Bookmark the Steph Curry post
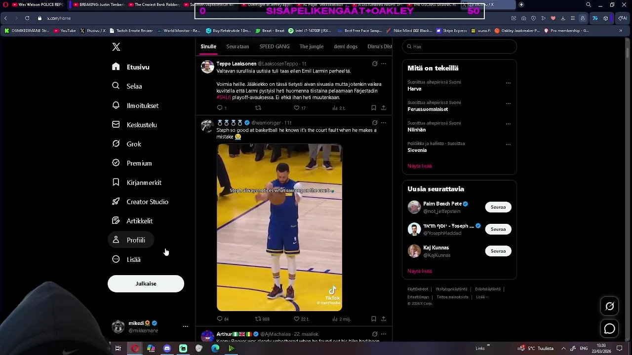 click(373, 319)
